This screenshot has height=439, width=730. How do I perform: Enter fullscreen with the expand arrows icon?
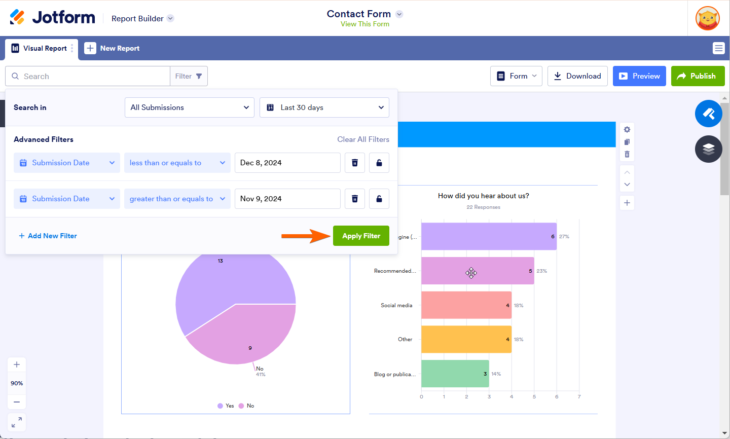(17, 422)
